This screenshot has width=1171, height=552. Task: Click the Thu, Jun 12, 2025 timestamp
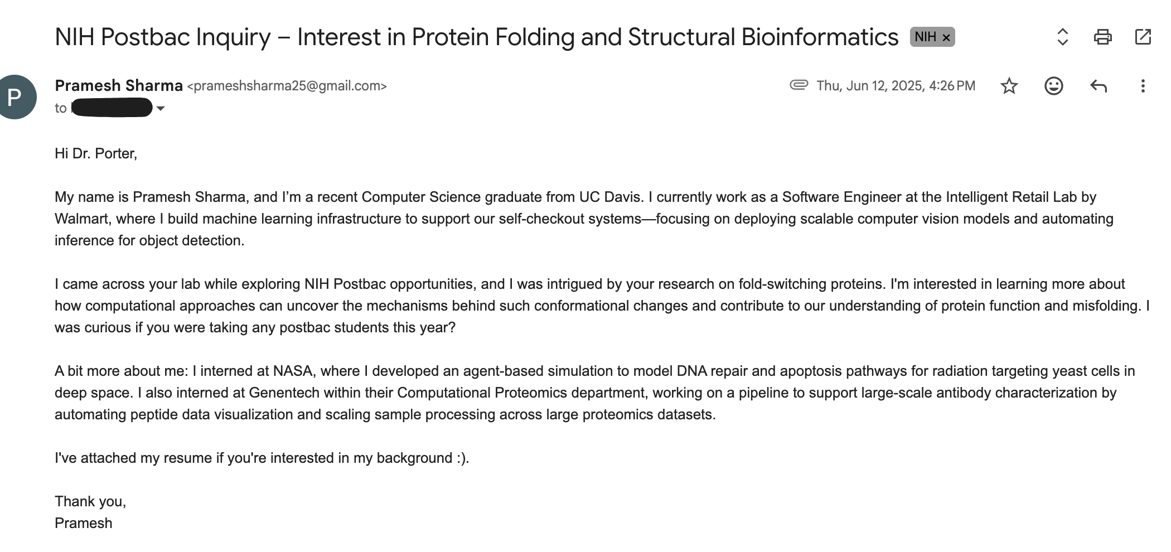[896, 86]
